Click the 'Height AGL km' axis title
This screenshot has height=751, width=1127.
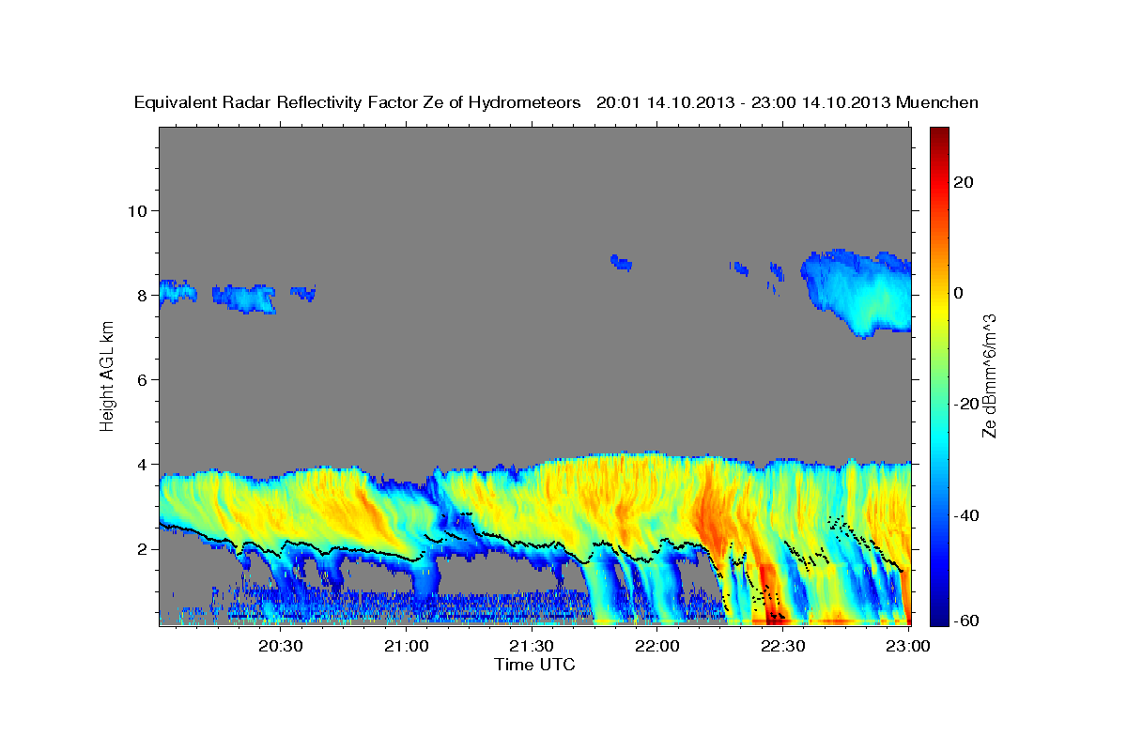click(108, 375)
